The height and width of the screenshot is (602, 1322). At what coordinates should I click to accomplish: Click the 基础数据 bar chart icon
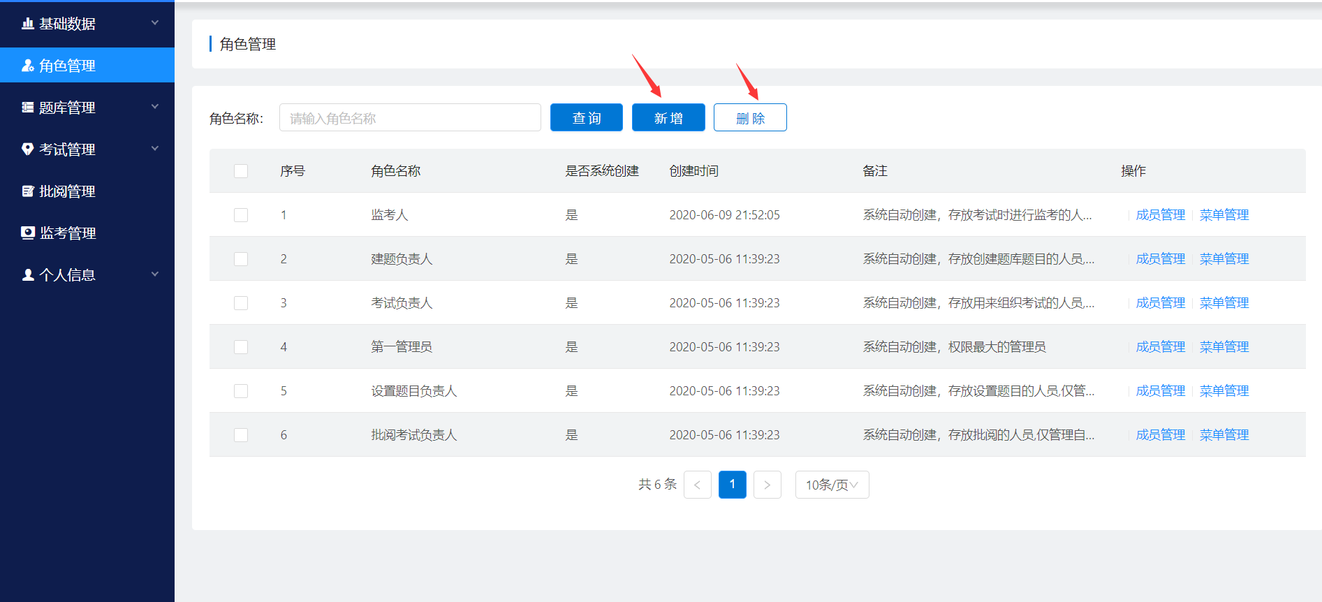tap(28, 24)
